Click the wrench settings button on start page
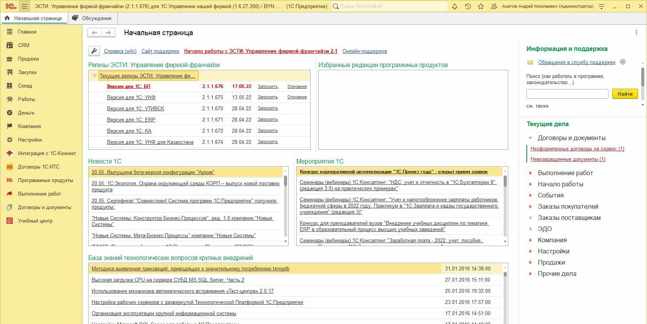This screenshot has width=647, height=324. pyautogui.click(x=94, y=51)
